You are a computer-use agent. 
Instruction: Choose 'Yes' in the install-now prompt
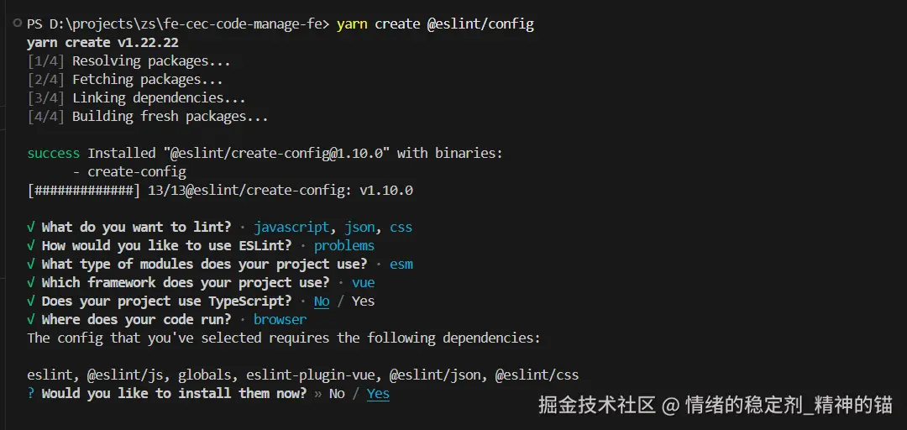378,393
